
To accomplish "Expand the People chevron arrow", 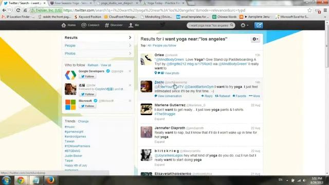I will [130, 46].
